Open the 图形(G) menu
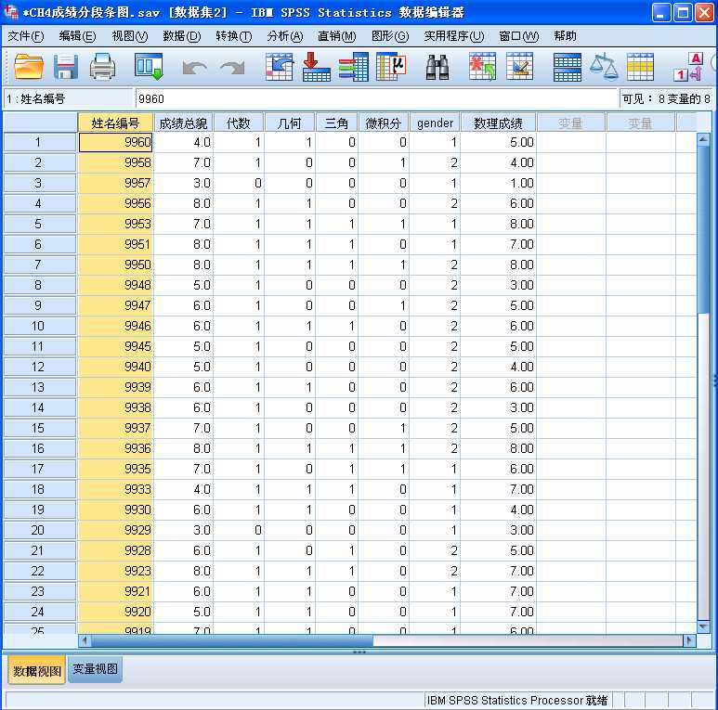Viewport: 718px width, 710px height. 390,36
